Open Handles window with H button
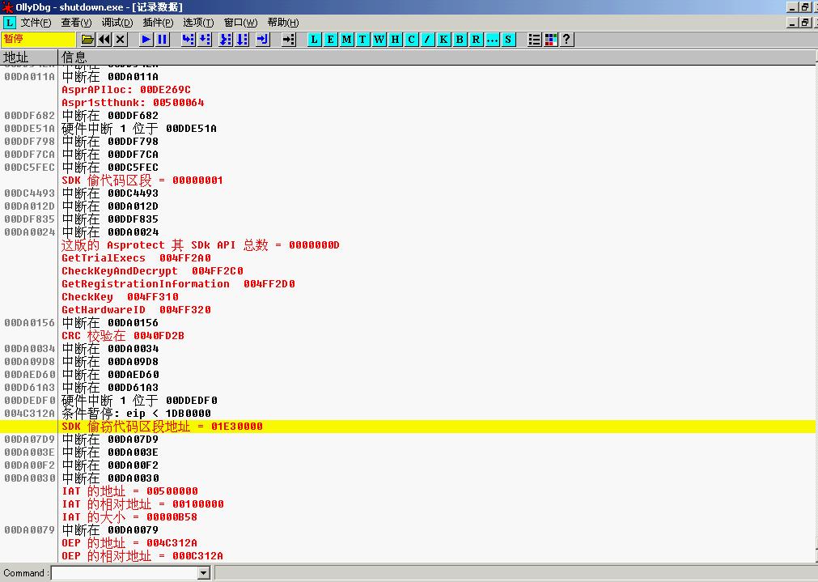 pyautogui.click(x=395, y=40)
